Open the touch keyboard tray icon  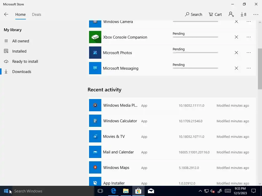[228, 191]
